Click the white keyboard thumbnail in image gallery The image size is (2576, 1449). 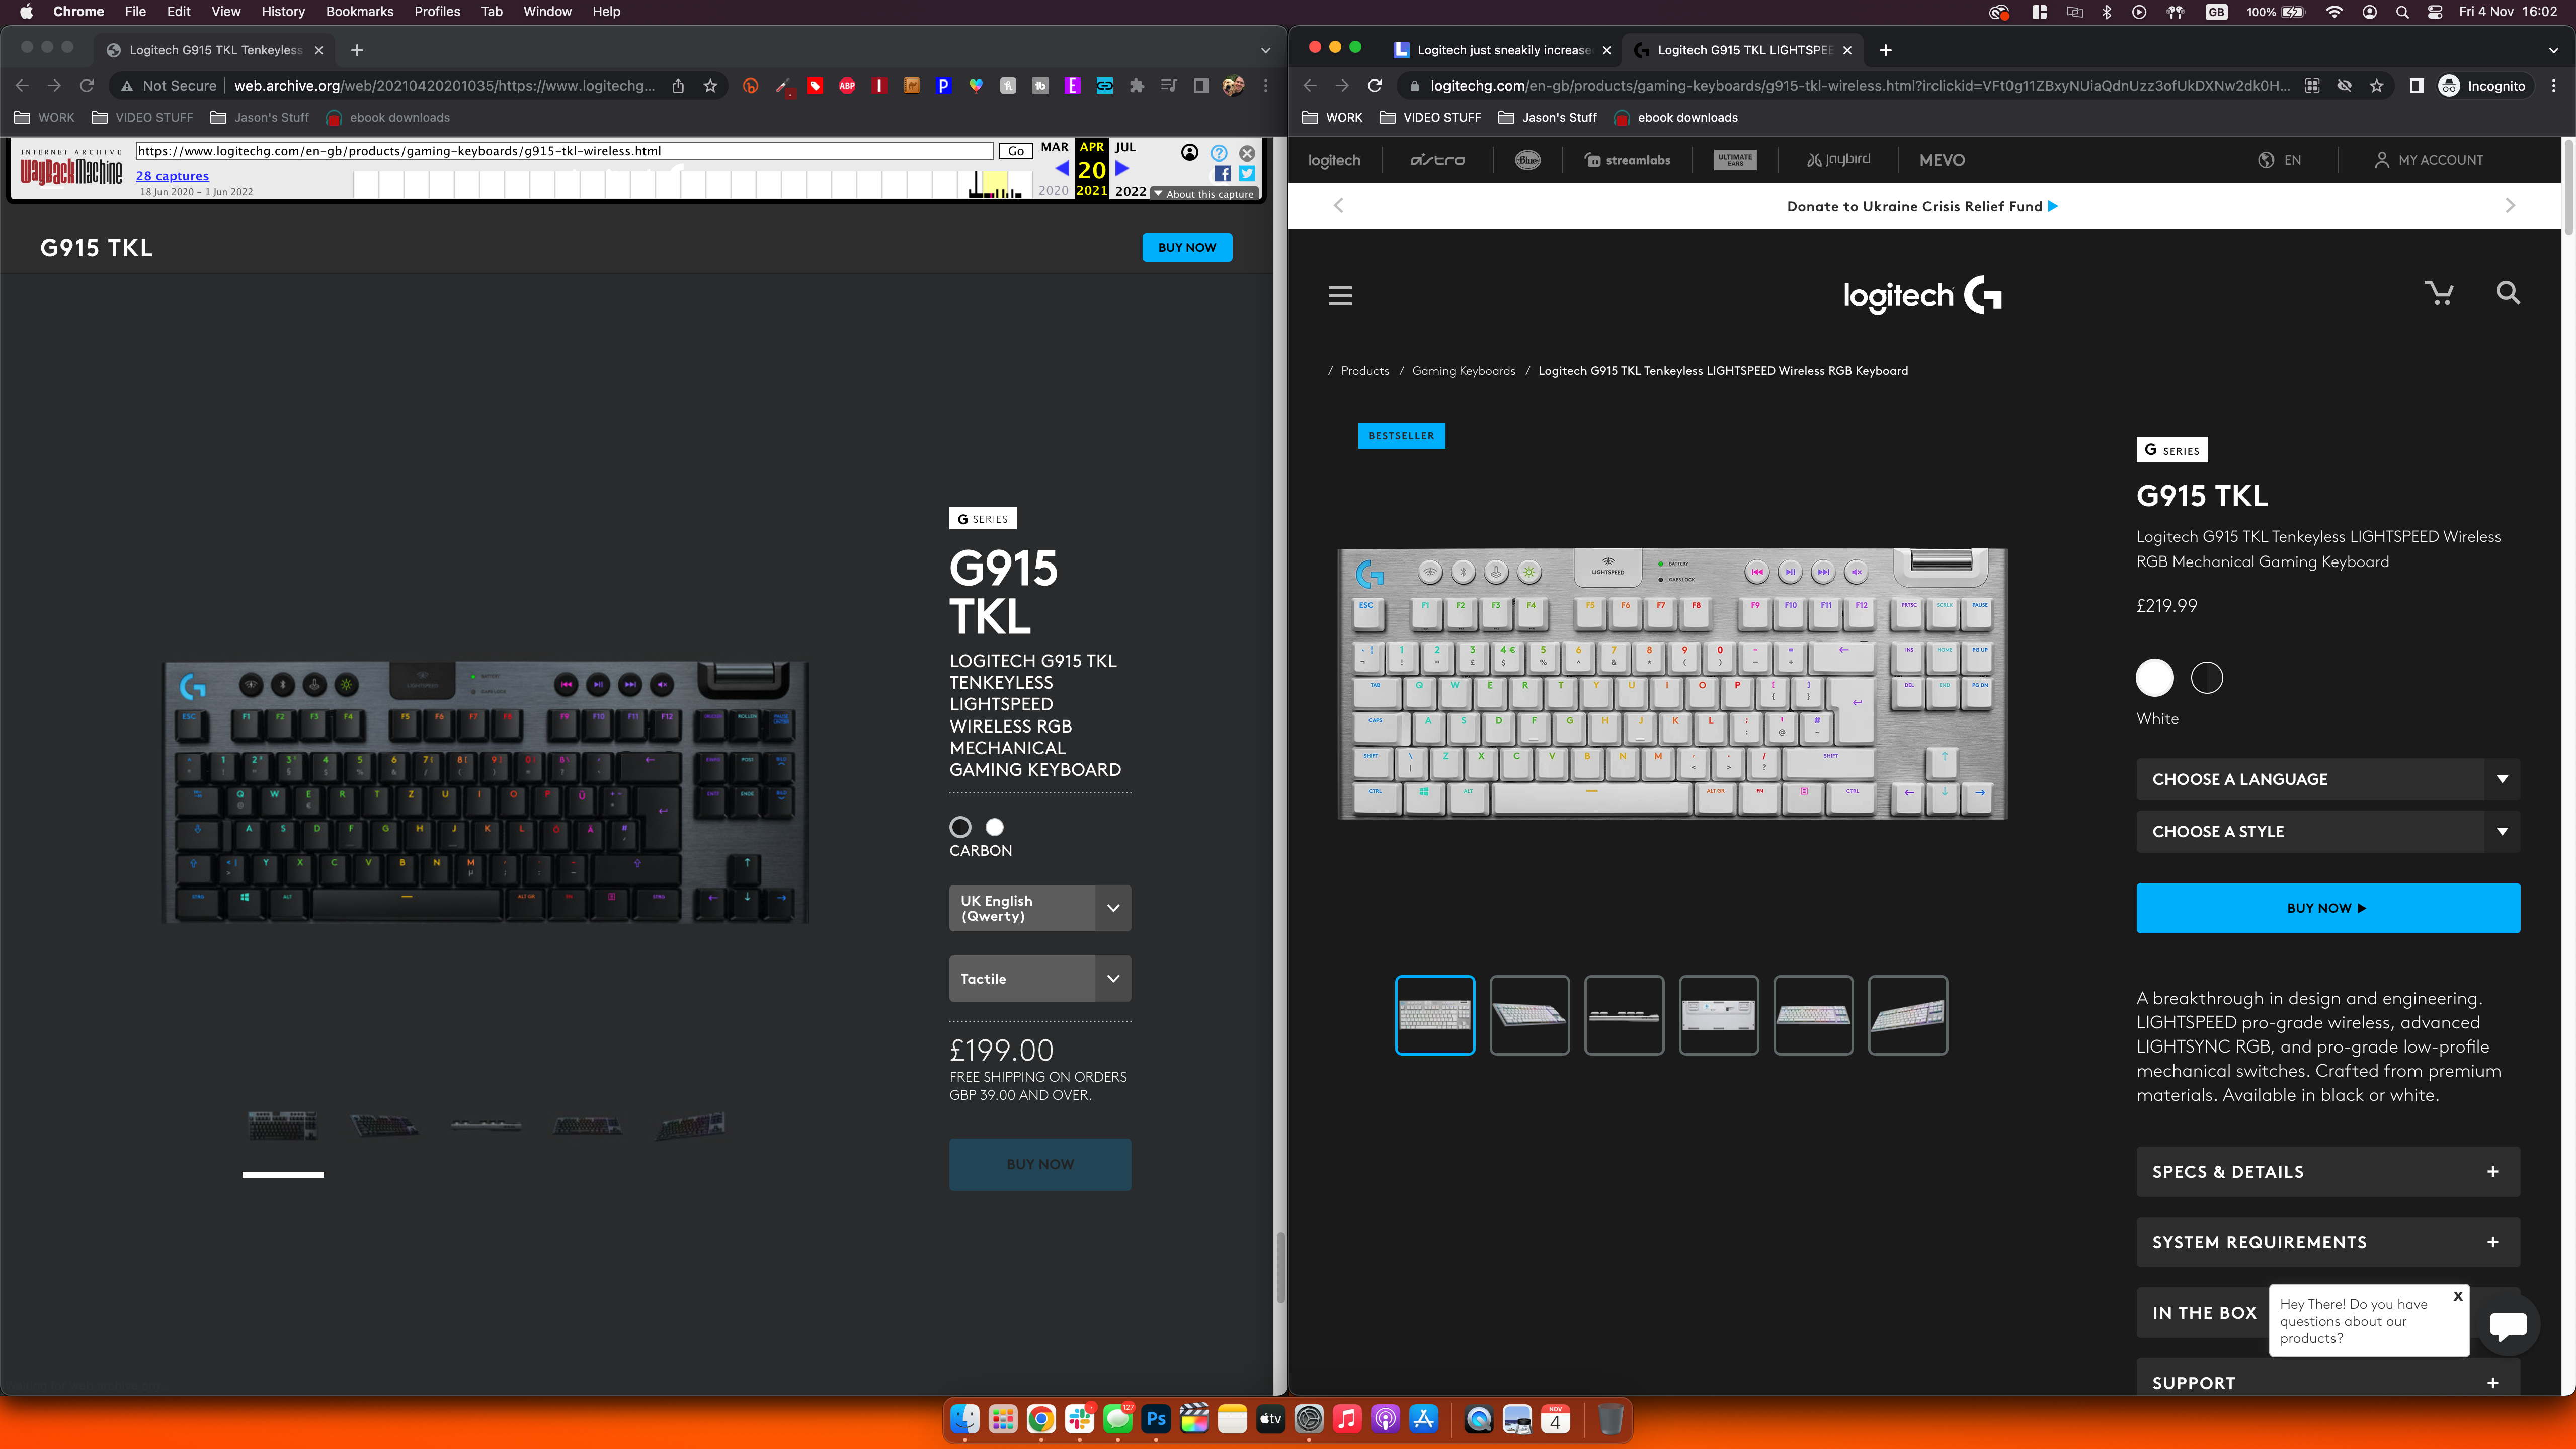pos(1435,1014)
